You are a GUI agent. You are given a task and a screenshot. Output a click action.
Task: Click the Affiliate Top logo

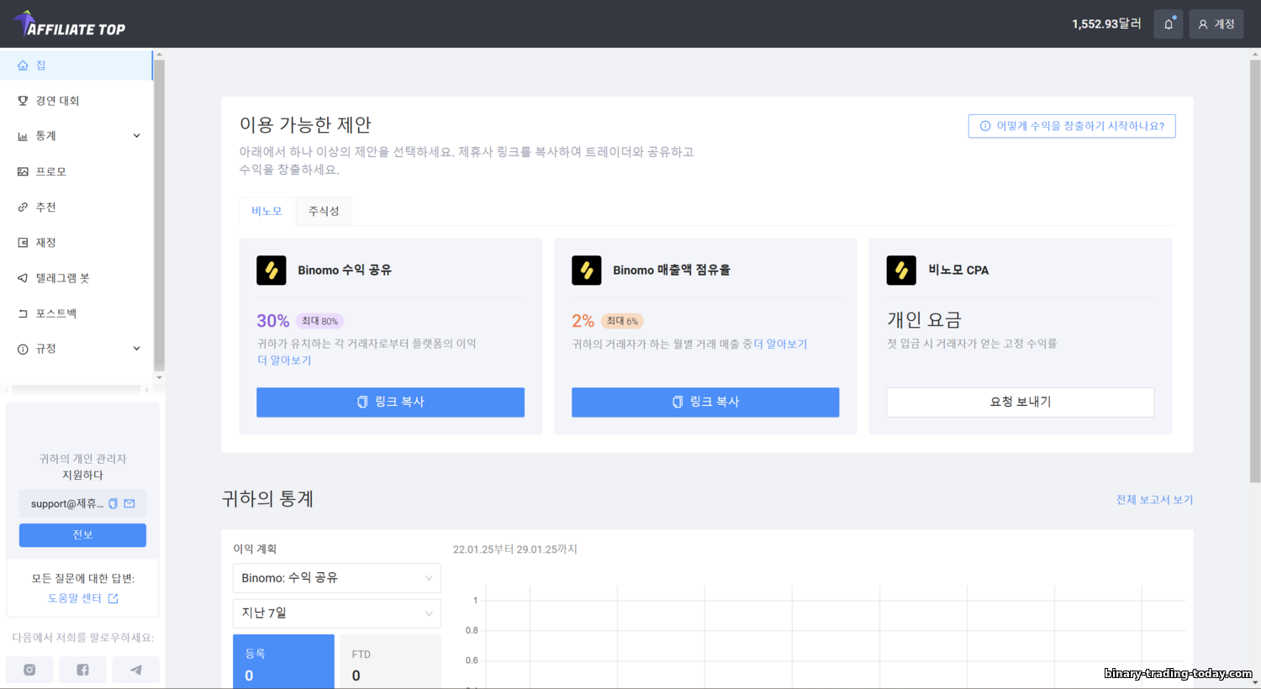[x=70, y=24]
